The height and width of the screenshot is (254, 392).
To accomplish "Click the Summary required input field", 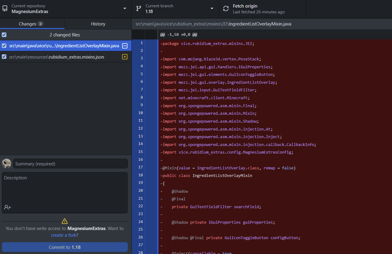I will [70, 163].
